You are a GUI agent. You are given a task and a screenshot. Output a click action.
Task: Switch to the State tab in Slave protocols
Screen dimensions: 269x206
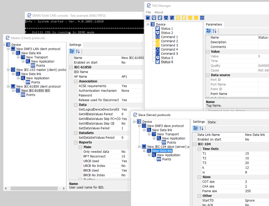[211, 122]
